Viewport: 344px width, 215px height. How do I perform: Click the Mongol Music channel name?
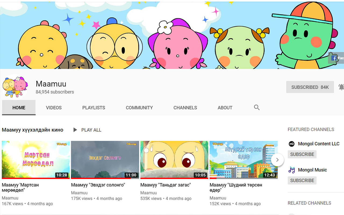coord(313,170)
